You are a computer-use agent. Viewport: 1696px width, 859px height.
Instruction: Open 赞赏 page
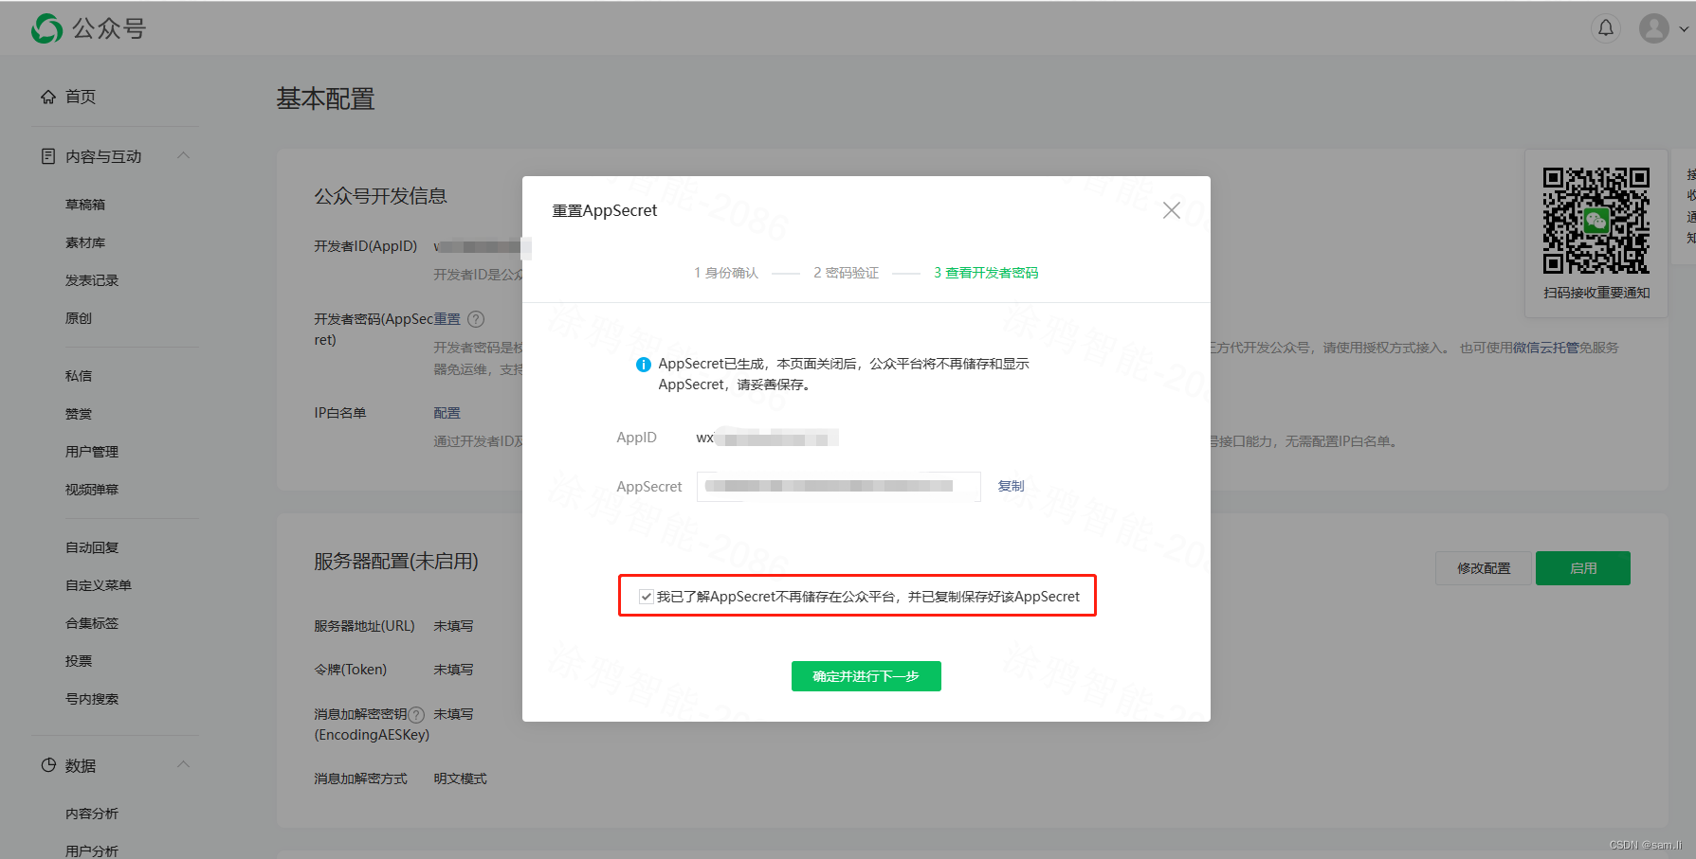point(79,414)
